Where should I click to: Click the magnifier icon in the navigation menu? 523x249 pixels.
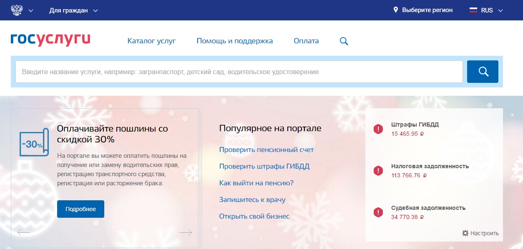[344, 41]
